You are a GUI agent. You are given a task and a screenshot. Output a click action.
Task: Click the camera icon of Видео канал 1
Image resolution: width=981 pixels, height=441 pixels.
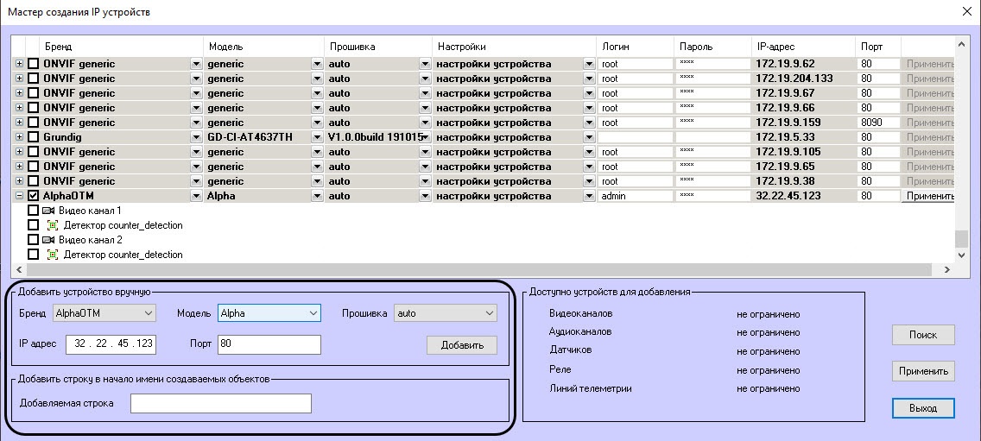[48, 211]
